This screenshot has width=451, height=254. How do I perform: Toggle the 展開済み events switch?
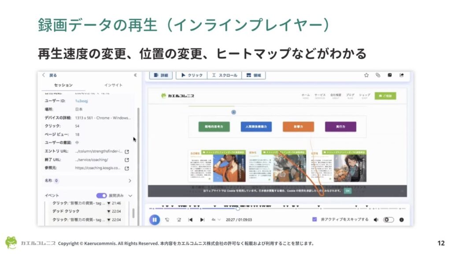(101, 195)
